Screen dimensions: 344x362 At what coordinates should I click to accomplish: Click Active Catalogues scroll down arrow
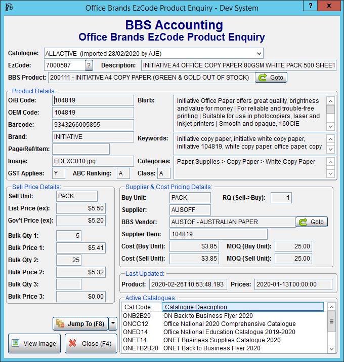[x=331, y=349]
